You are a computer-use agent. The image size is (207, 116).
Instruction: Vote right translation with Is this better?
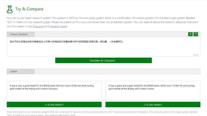pyautogui.click(x=153, y=104)
